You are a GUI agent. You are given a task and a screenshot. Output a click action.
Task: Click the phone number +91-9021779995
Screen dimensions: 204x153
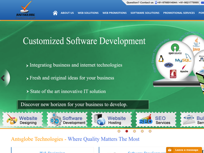(x=189, y=3)
